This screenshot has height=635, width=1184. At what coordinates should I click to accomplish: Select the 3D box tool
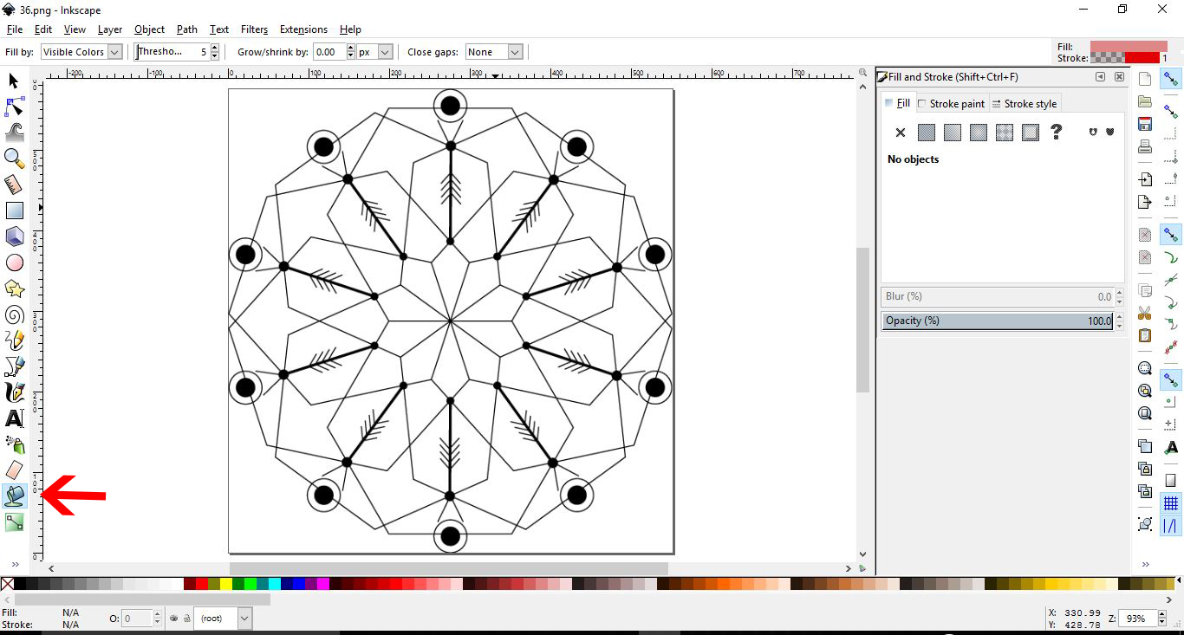coord(14,237)
